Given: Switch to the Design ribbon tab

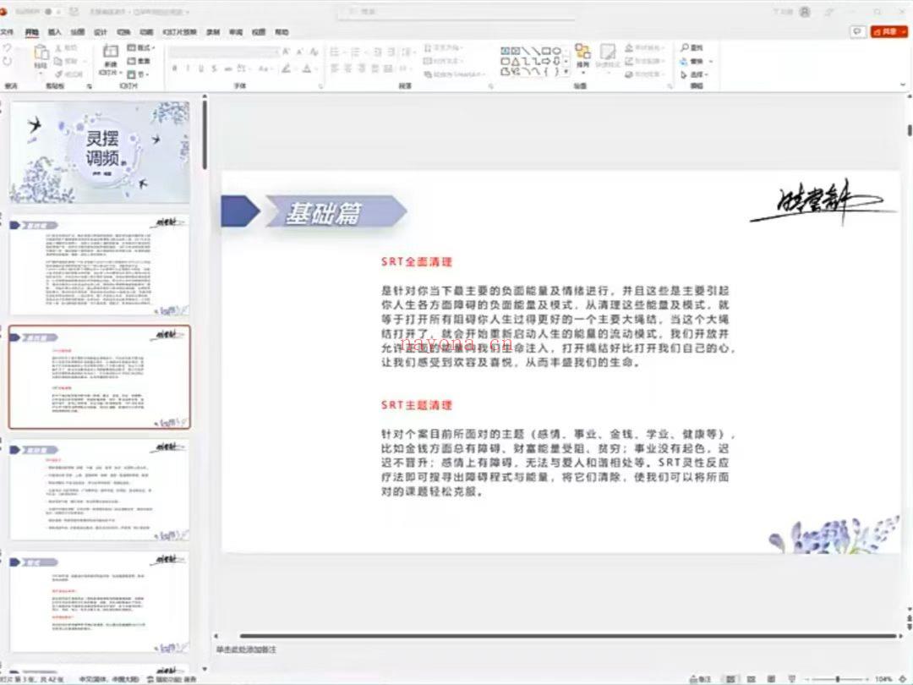Looking at the screenshot, I should click(101, 32).
